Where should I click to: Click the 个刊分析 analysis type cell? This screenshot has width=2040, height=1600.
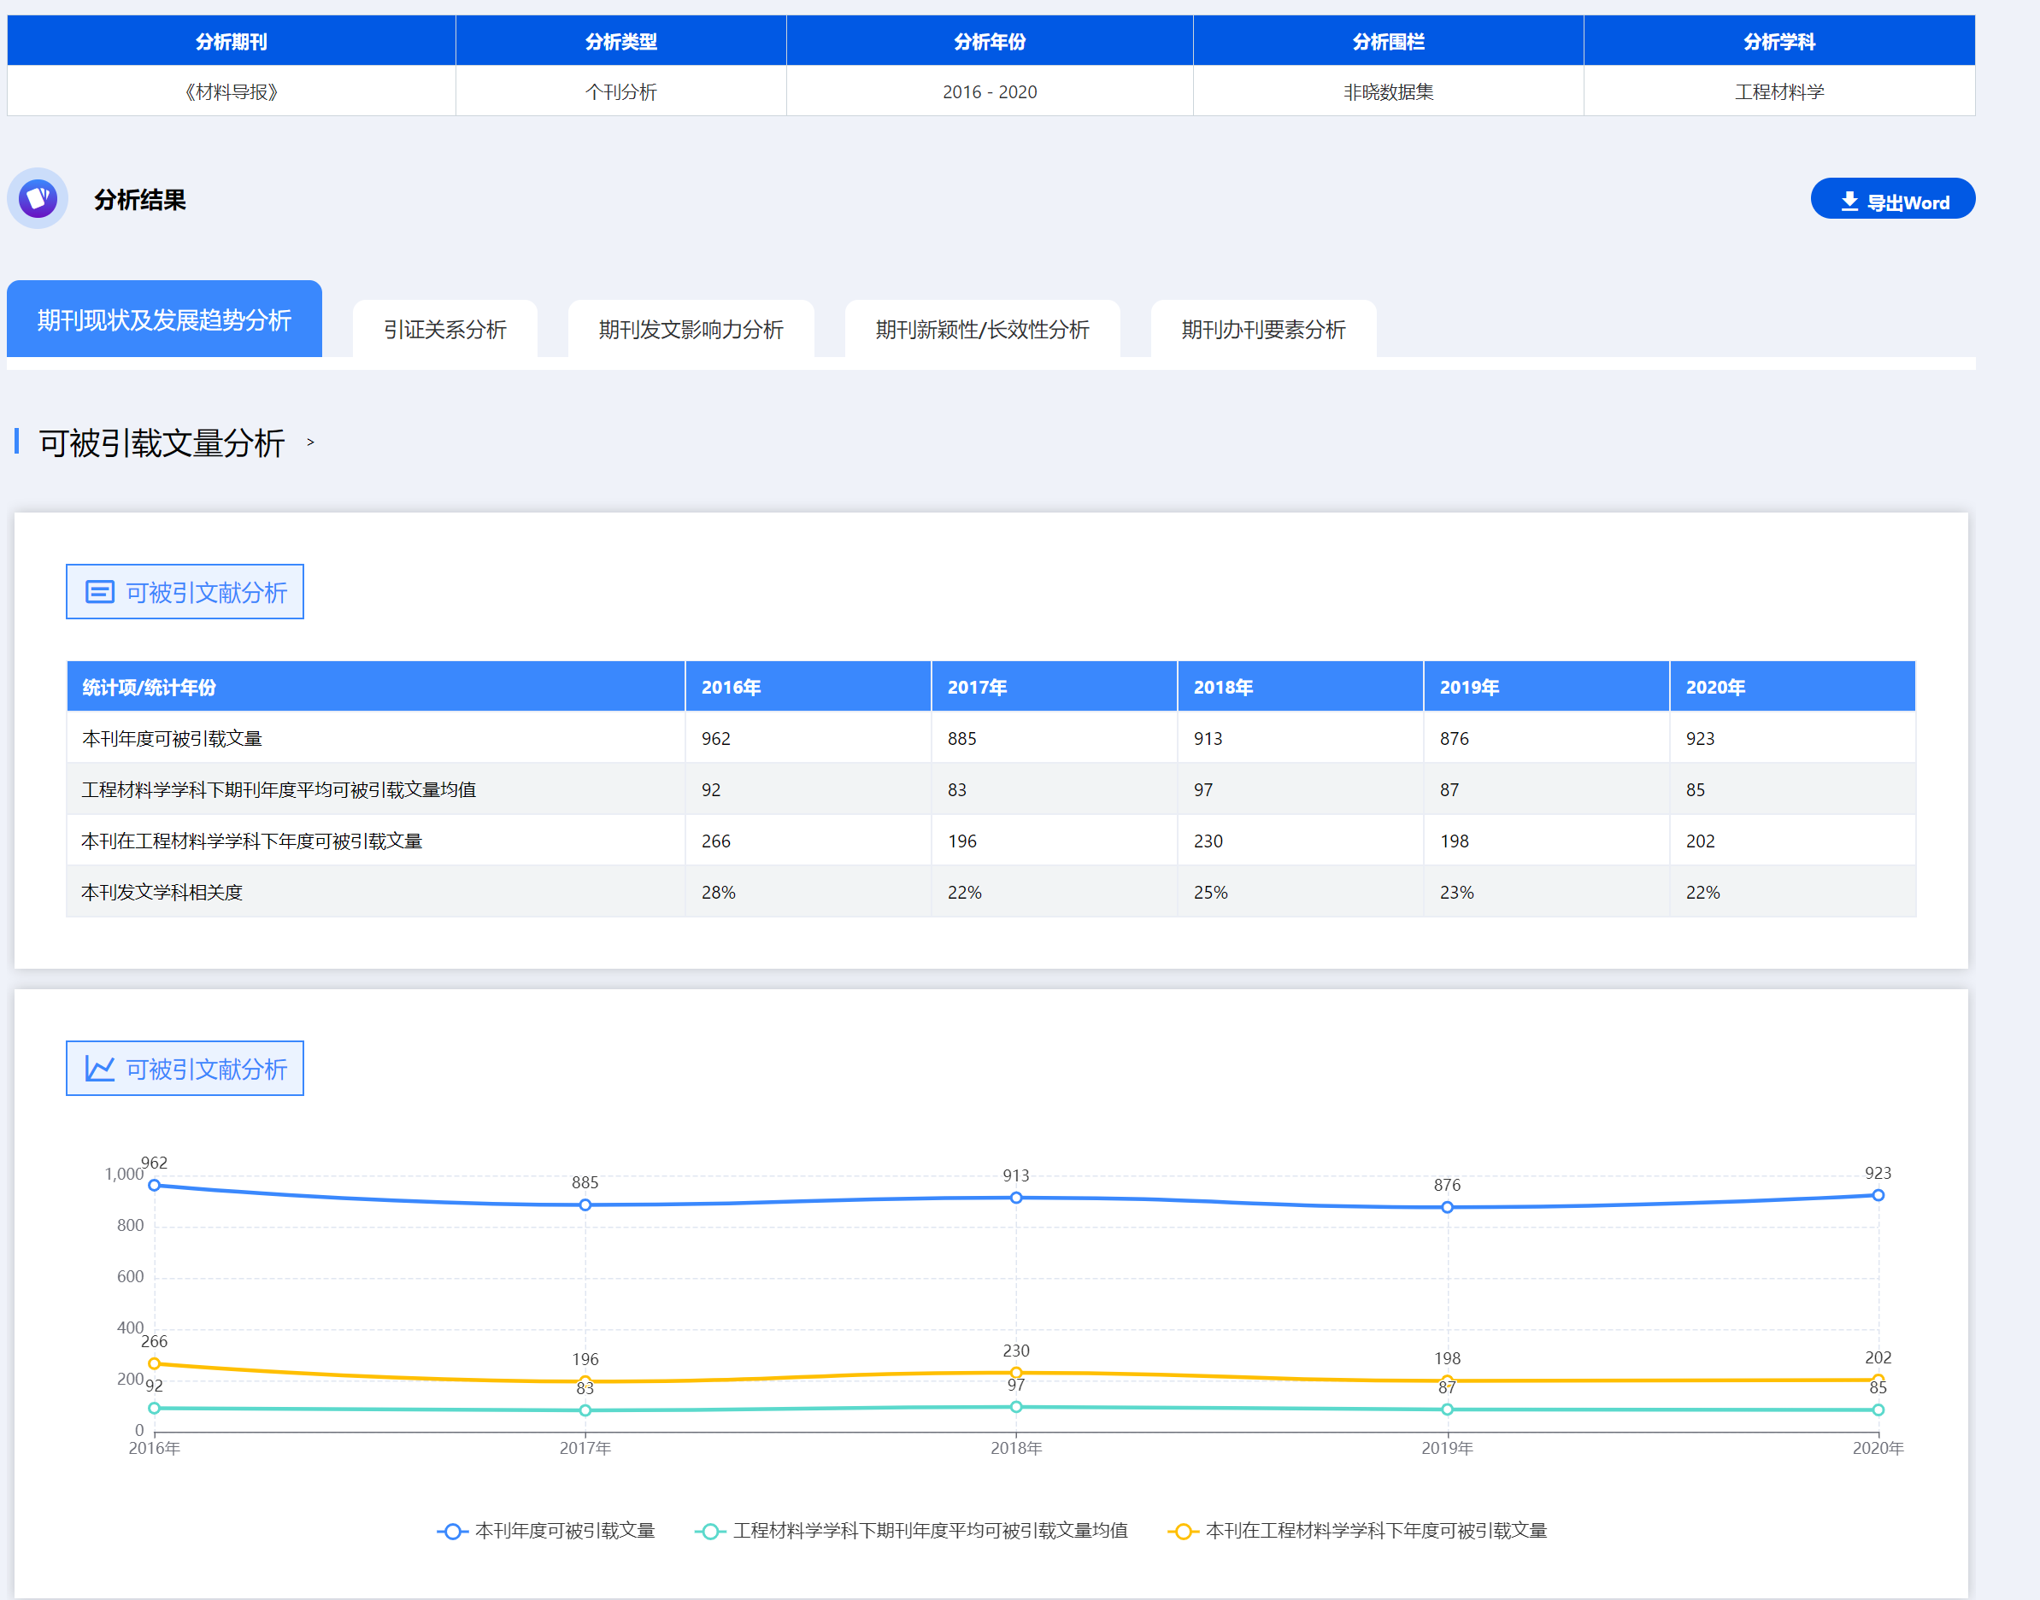[620, 91]
